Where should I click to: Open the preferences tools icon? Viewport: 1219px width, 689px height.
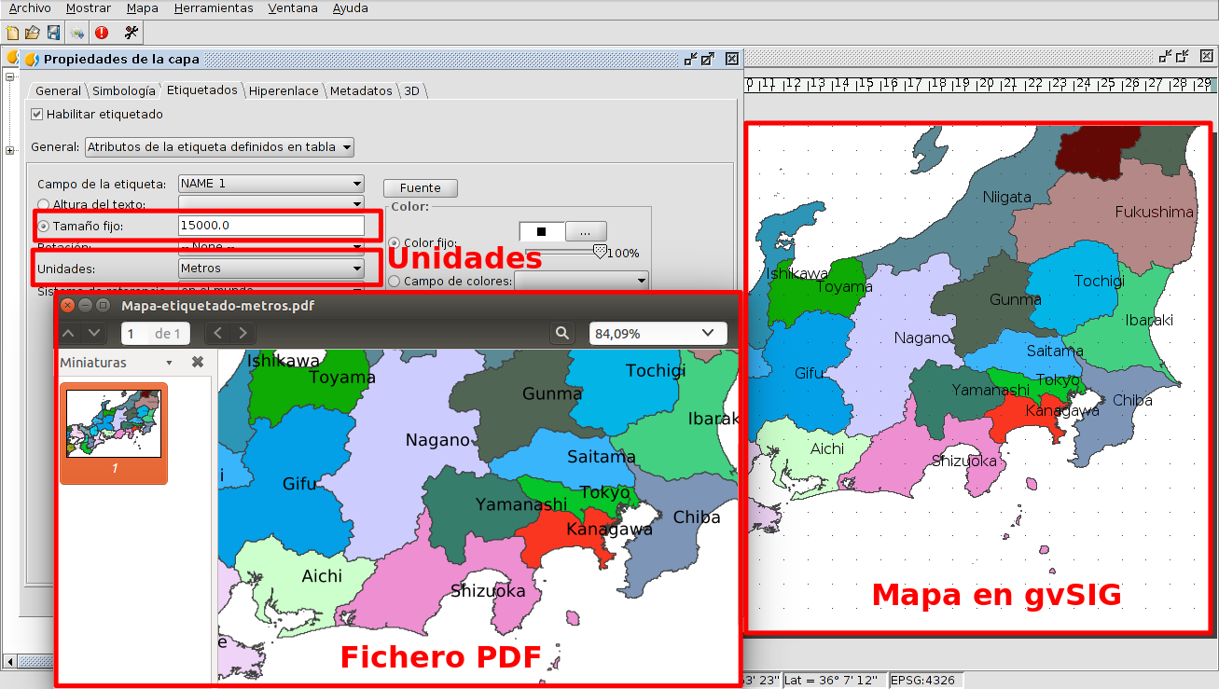point(131,33)
